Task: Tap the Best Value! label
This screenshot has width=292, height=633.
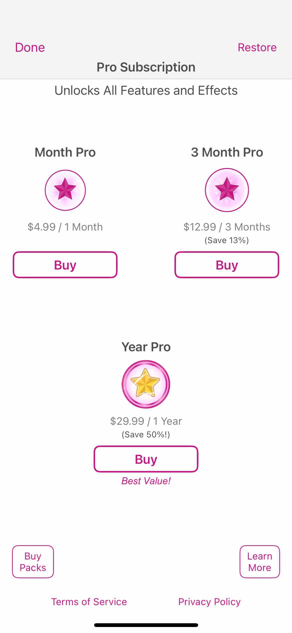Action: click(x=146, y=481)
